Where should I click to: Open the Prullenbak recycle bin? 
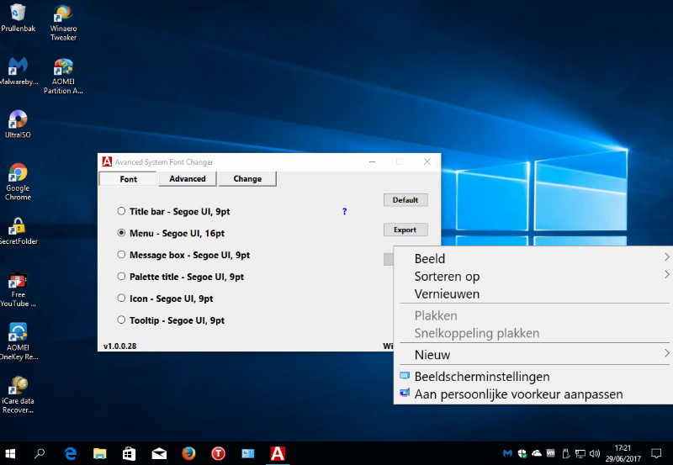18,14
